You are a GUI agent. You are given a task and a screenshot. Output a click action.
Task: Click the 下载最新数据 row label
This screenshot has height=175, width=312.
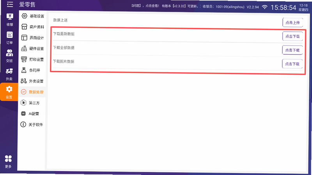pos(64,34)
